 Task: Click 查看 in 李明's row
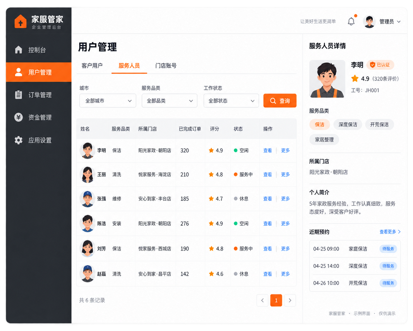coord(267,150)
